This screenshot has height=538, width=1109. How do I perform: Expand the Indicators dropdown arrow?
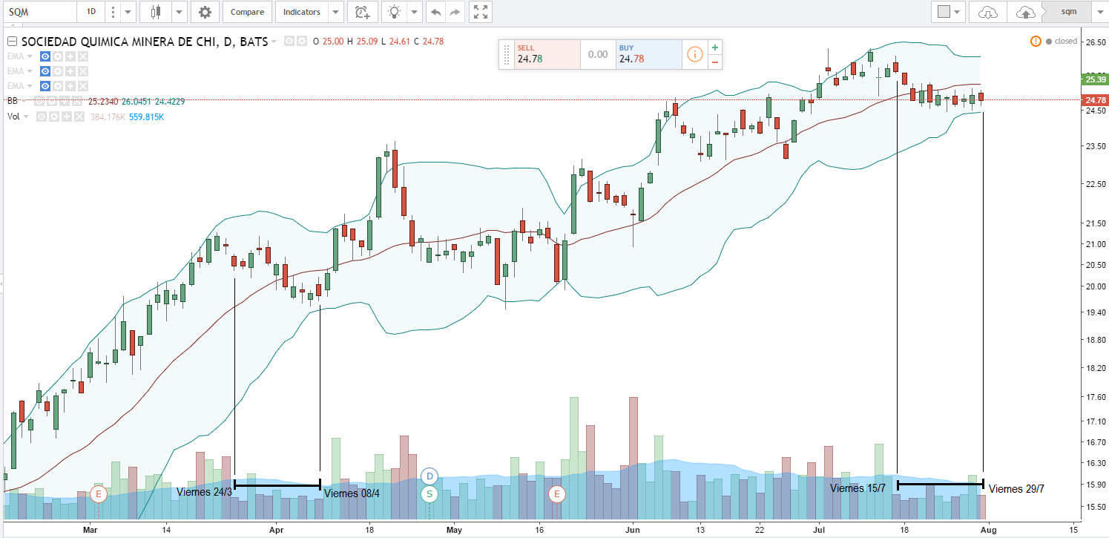[x=336, y=12]
